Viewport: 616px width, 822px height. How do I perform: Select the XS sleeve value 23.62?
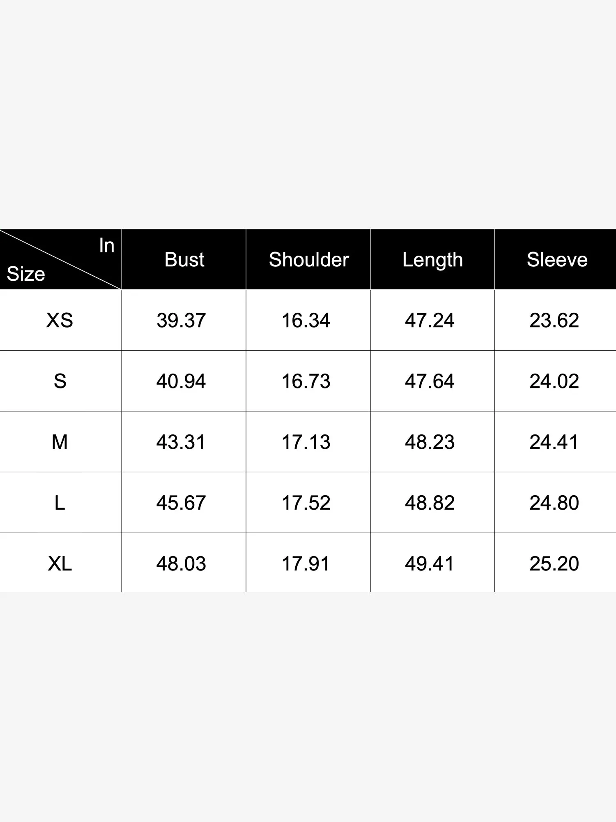[x=554, y=320]
